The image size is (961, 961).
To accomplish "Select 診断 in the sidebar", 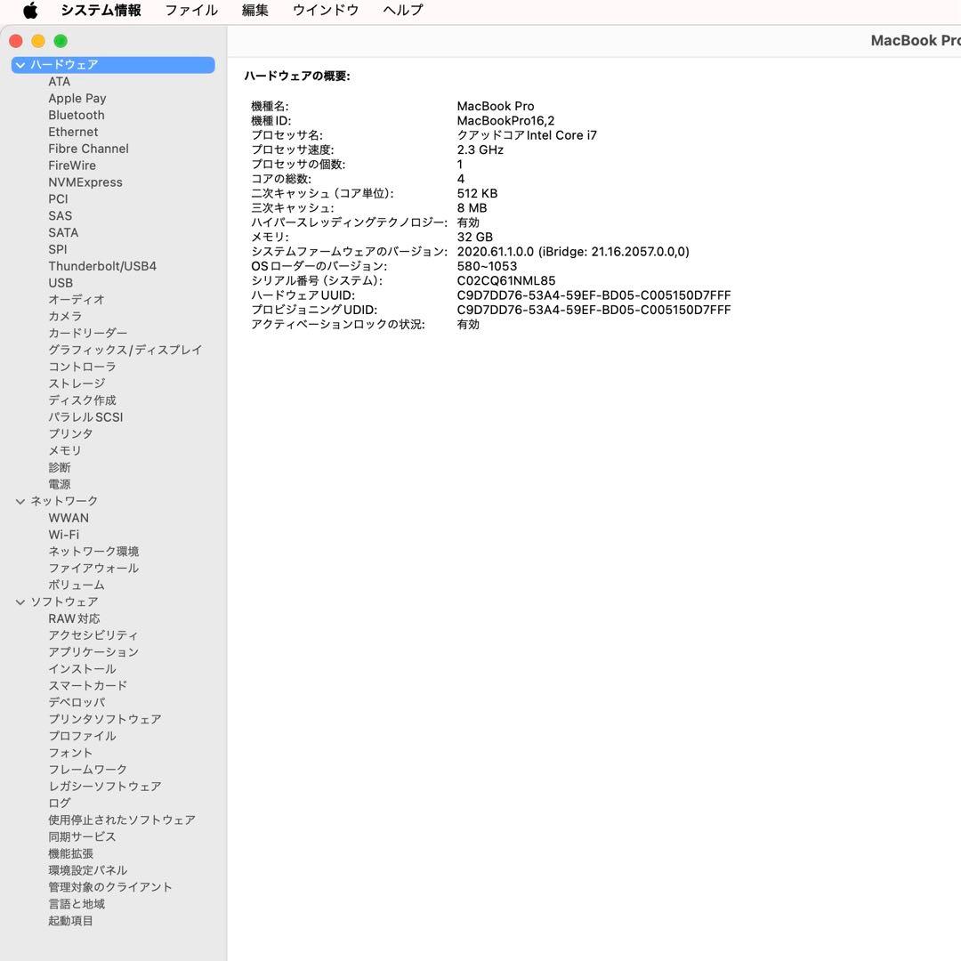I will [60, 468].
